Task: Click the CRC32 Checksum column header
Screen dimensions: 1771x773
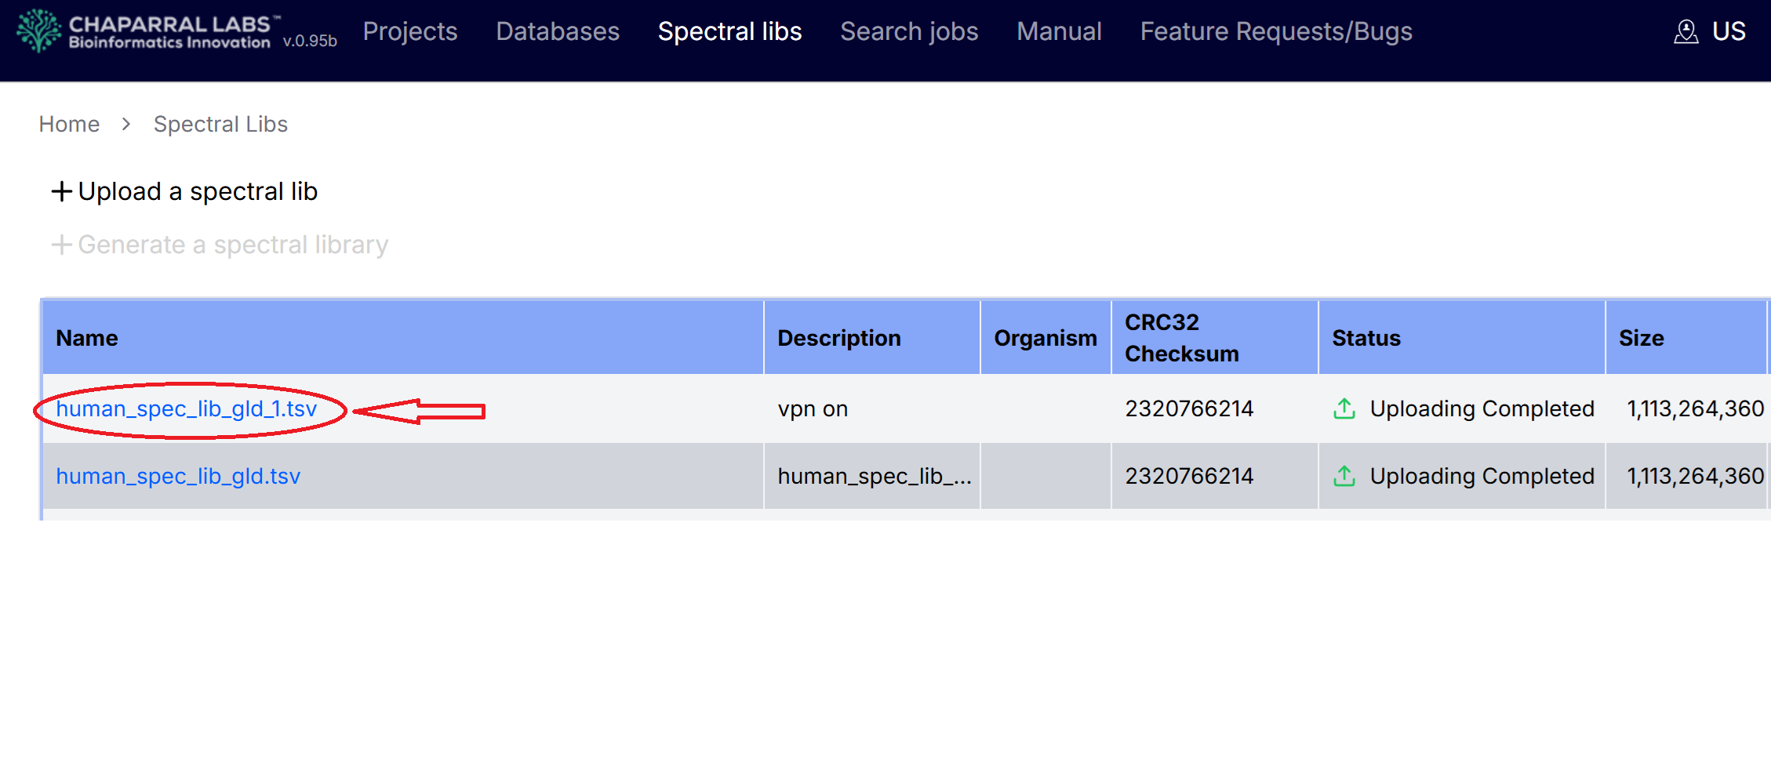Action: point(1180,338)
